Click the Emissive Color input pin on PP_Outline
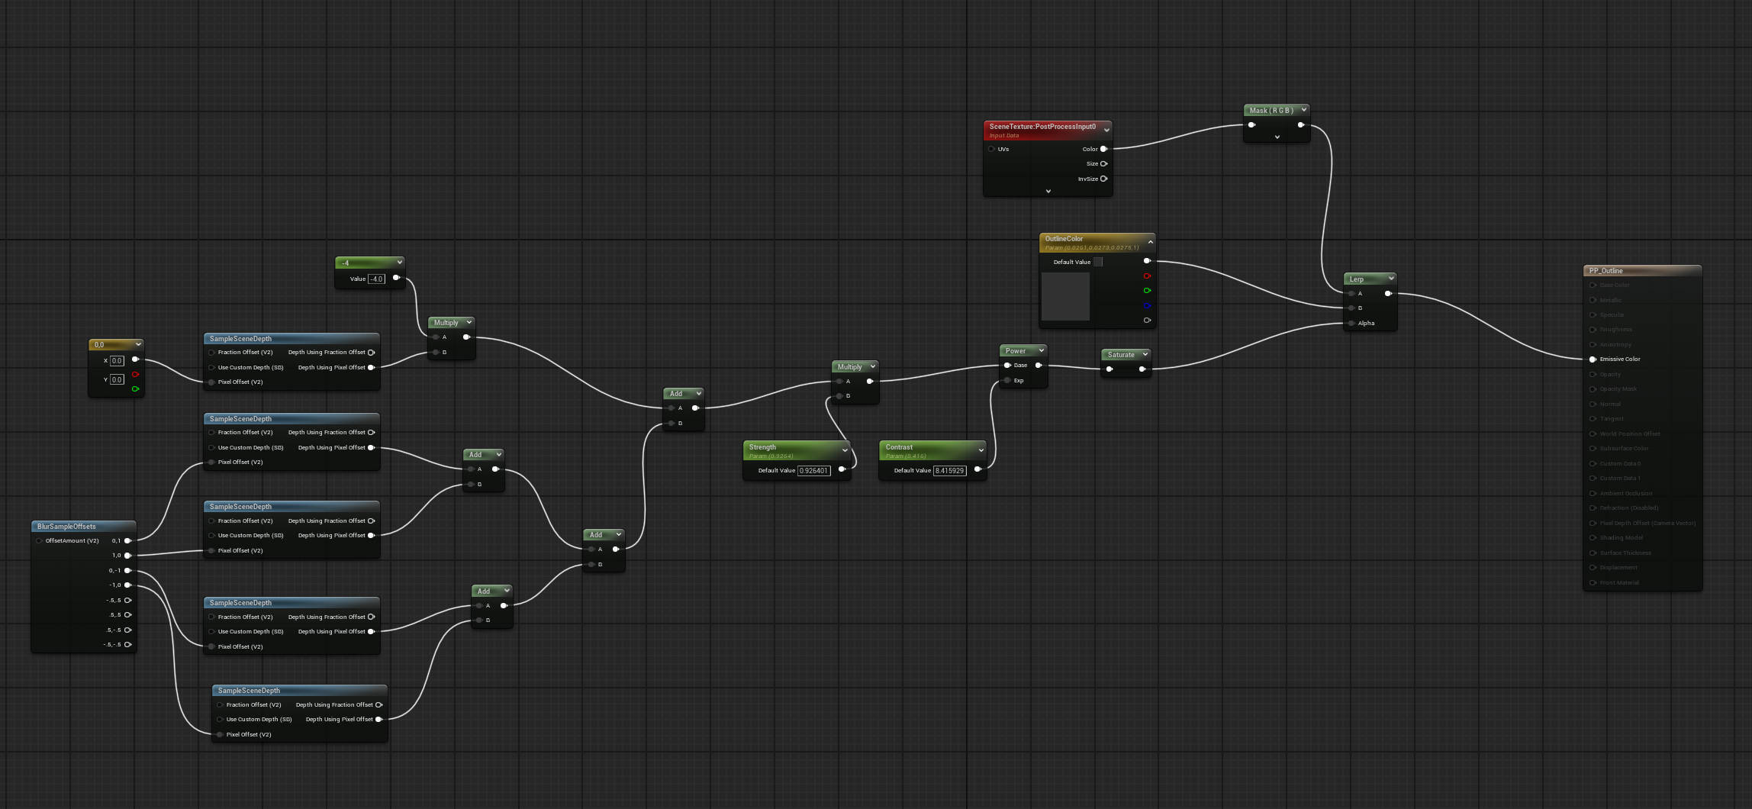The image size is (1752, 809). (1593, 359)
